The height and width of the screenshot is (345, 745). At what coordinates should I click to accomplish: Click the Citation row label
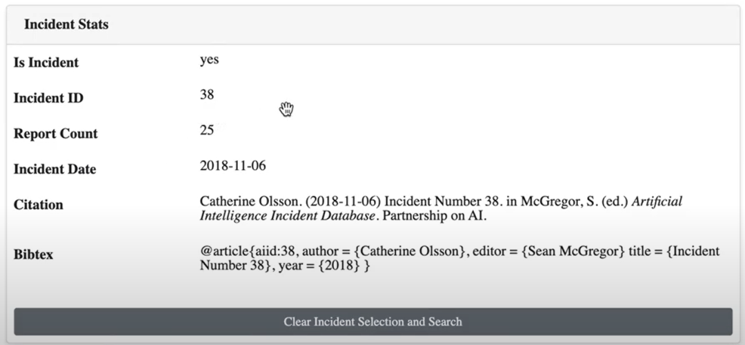39,205
